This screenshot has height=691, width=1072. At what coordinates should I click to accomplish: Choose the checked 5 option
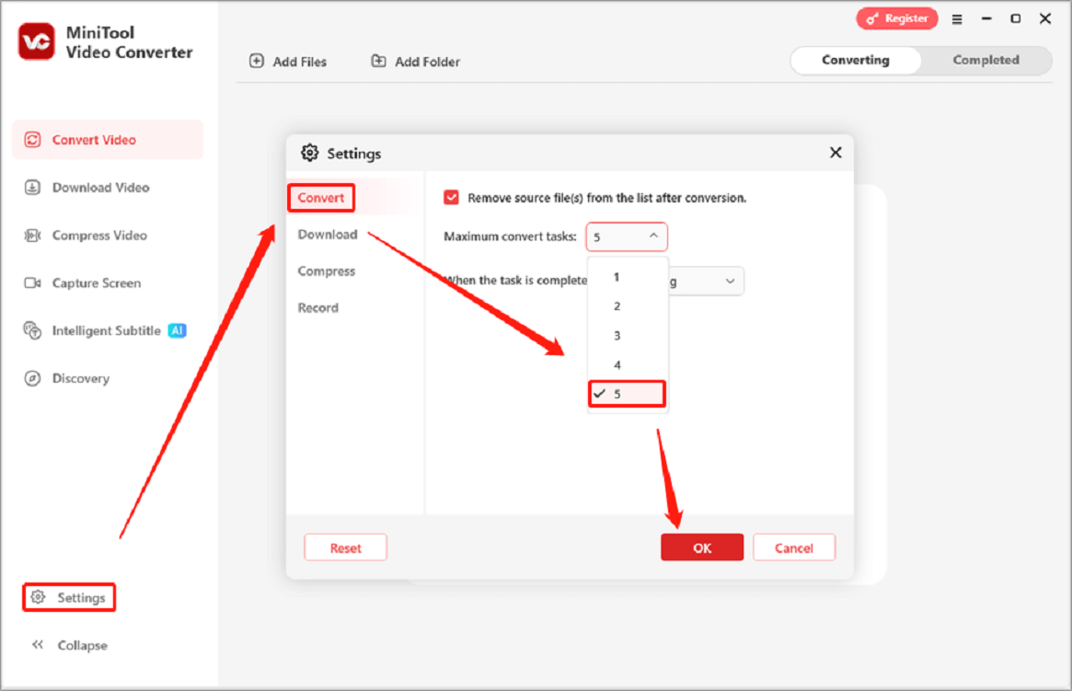coord(627,394)
